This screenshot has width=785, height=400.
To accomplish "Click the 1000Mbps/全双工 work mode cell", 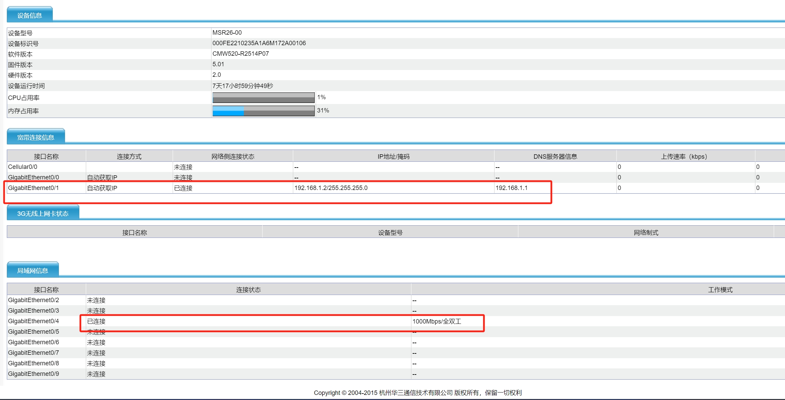I will coord(437,321).
